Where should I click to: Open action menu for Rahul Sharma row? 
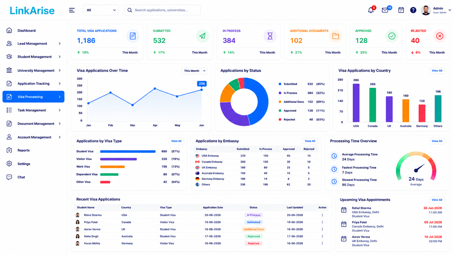[x=322, y=215]
